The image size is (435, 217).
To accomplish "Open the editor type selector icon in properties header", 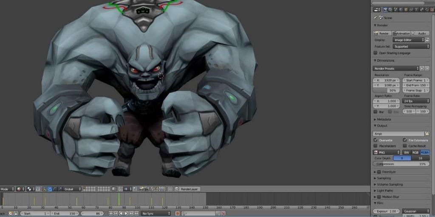I will (x=377, y=10).
